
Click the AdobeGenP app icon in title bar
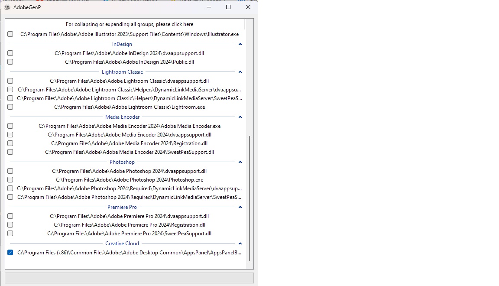(x=7, y=7)
